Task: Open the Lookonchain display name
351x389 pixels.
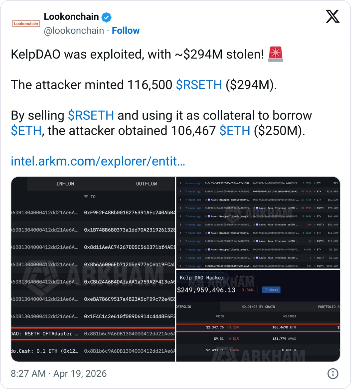Action: 71,17
